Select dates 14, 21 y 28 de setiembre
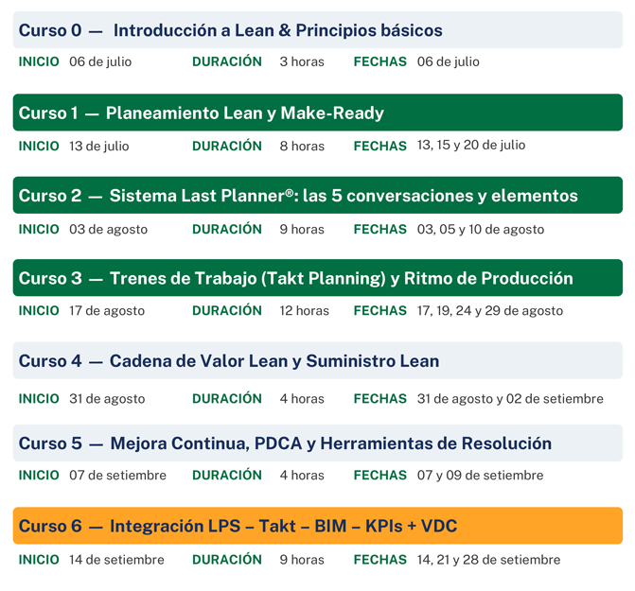The height and width of the screenshot is (591, 635). pyautogui.click(x=489, y=560)
